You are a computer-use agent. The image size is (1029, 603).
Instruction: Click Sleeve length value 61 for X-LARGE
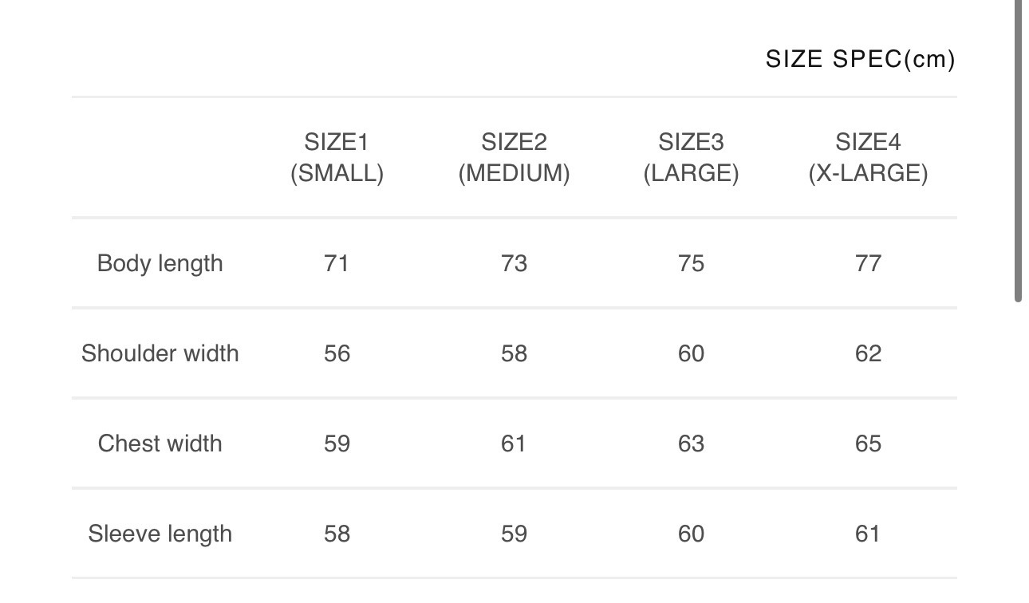point(868,534)
